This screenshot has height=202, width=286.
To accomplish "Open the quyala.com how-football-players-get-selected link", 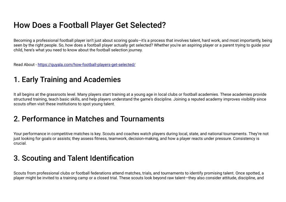I will [x=86, y=65].
